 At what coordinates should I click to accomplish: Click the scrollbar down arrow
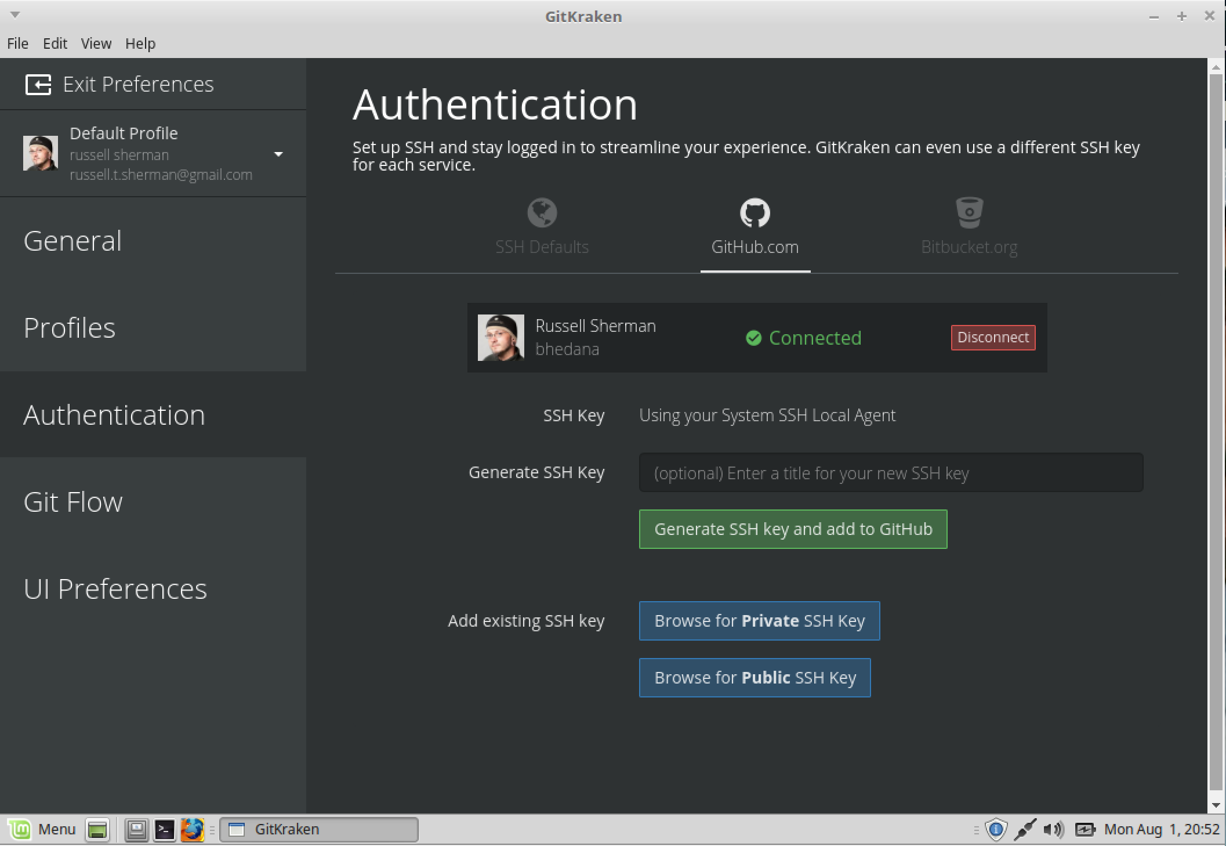coord(1216,805)
